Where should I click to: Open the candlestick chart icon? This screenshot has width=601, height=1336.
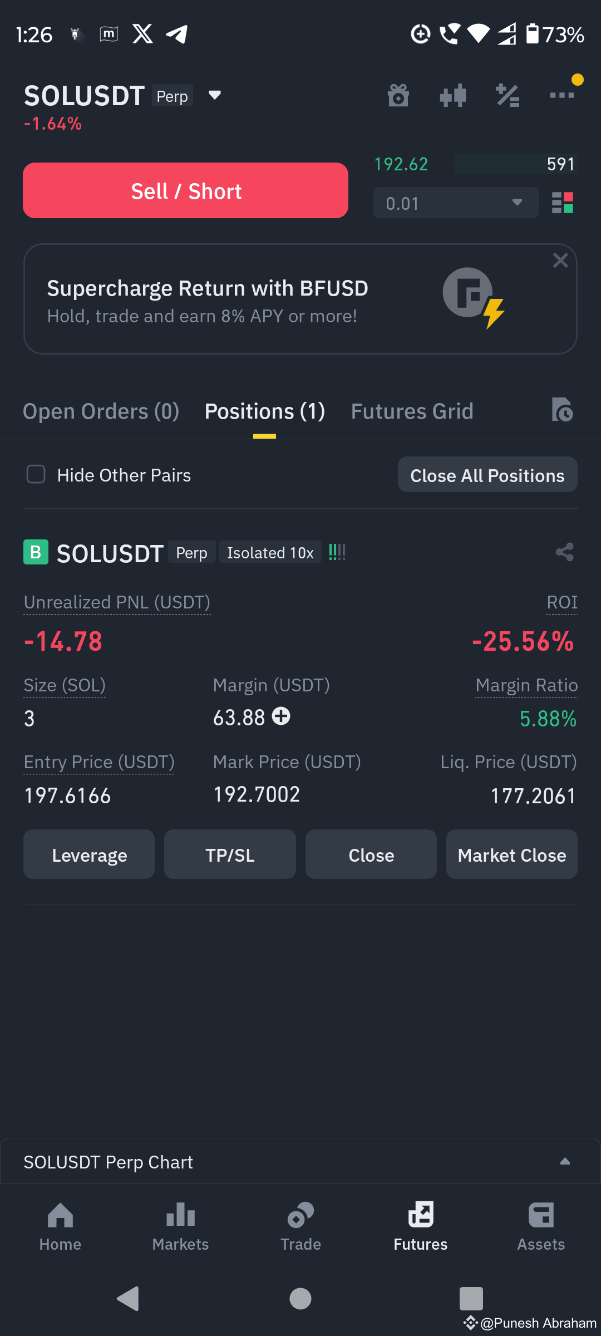tap(453, 95)
